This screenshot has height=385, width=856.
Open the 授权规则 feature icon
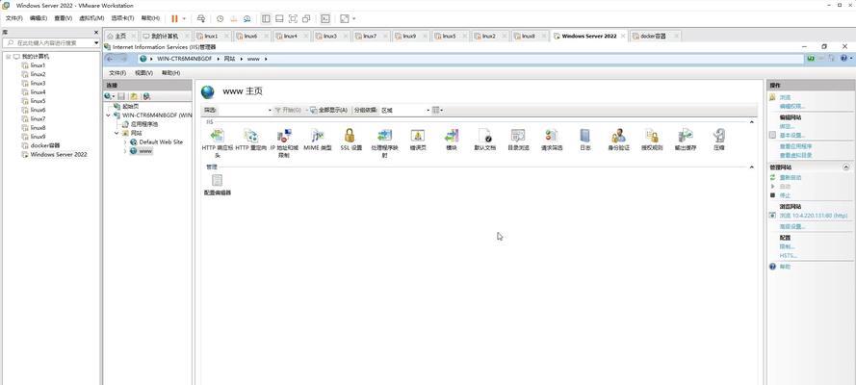(x=652, y=136)
